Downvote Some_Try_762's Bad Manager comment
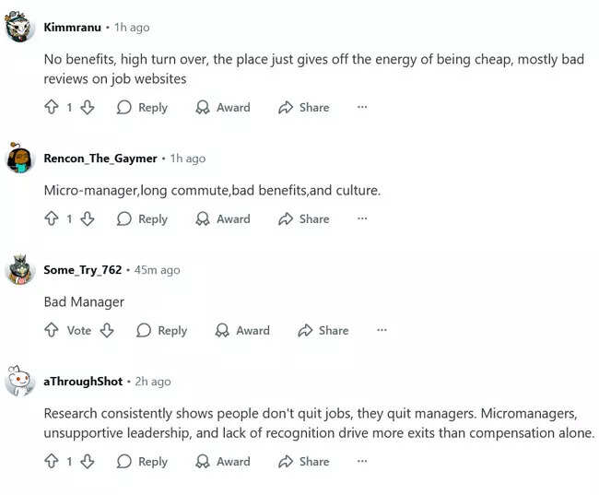This screenshot has width=599, height=495. click(x=107, y=331)
